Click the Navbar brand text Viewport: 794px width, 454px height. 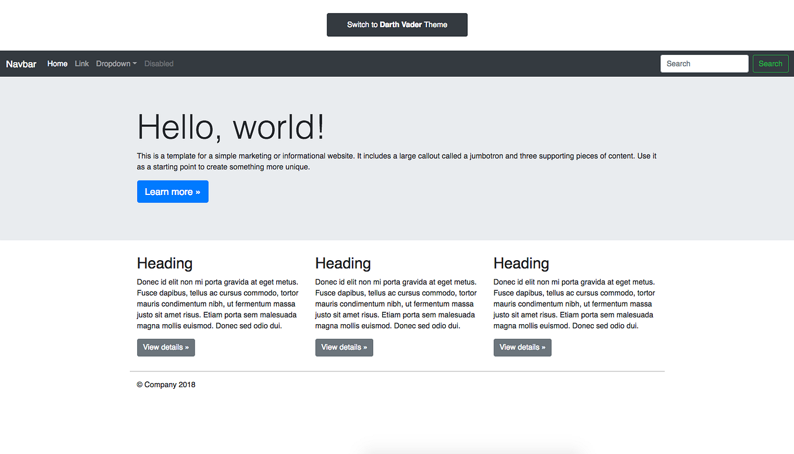tap(21, 63)
